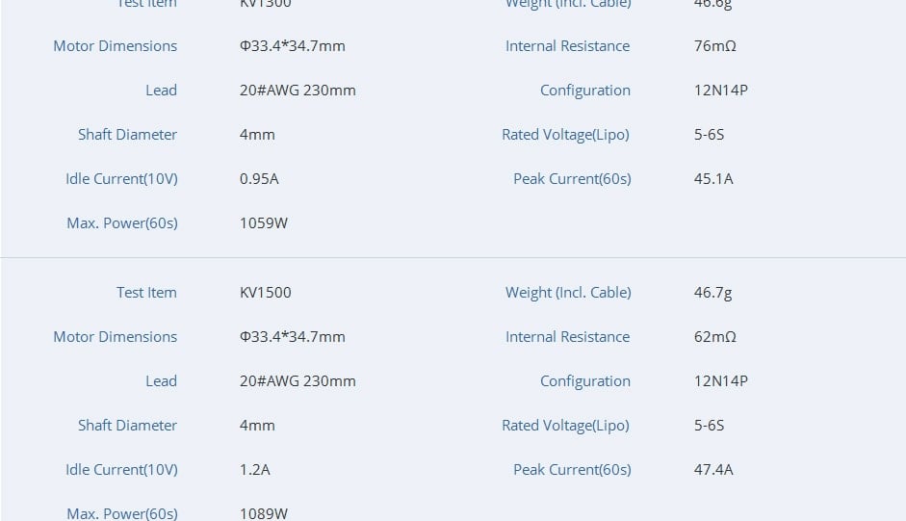The width and height of the screenshot is (906, 521).
Task: Click the 1.2A idle current value
Action: pyautogui.click(x=254, y=470)
